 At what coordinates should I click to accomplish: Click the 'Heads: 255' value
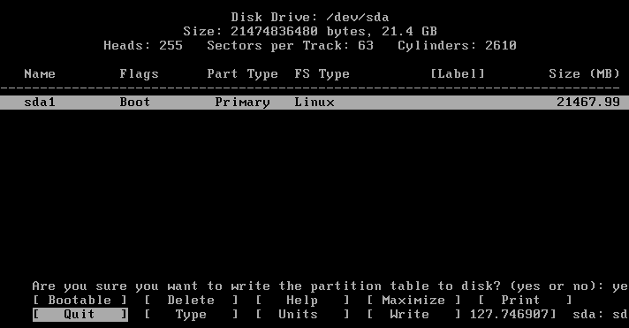pyautogui.click(x=143, y=45)
